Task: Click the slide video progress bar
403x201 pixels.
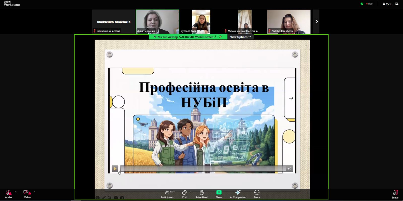Action: (x=203, y=169)
